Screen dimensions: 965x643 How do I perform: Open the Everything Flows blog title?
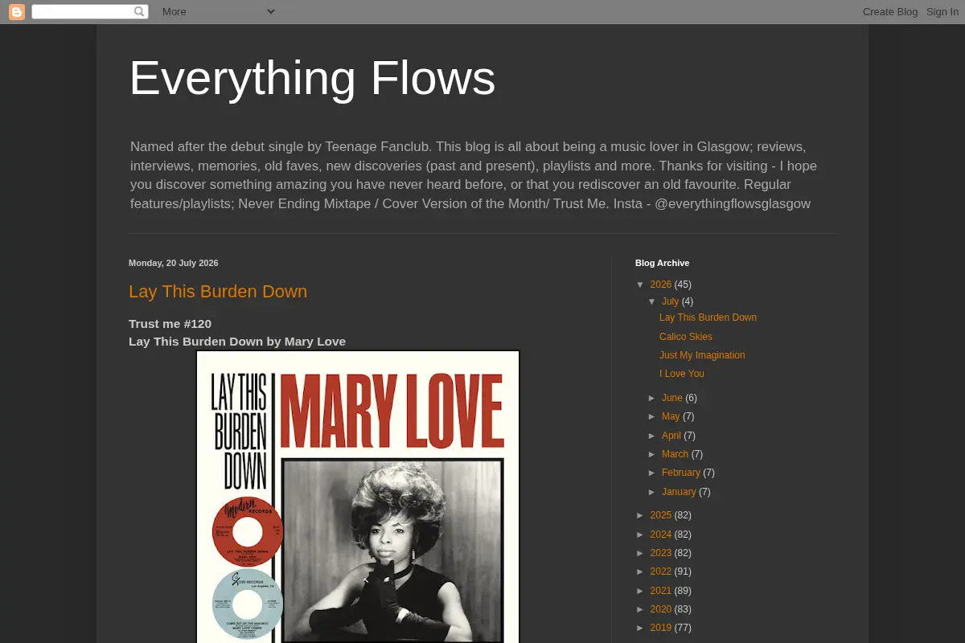(312, 78)
